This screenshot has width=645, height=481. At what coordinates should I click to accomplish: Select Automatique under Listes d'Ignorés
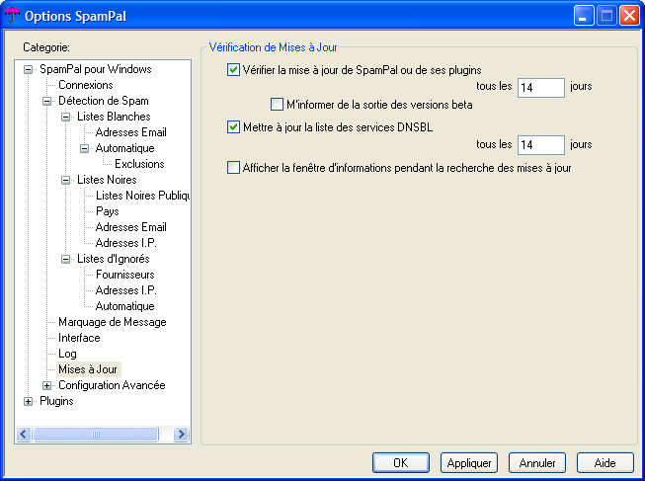coord(125,306)
